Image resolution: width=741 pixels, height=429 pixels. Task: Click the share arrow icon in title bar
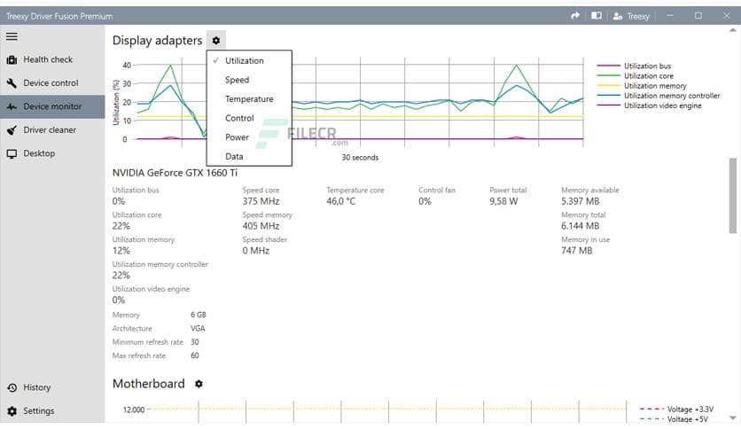[575, 16]
